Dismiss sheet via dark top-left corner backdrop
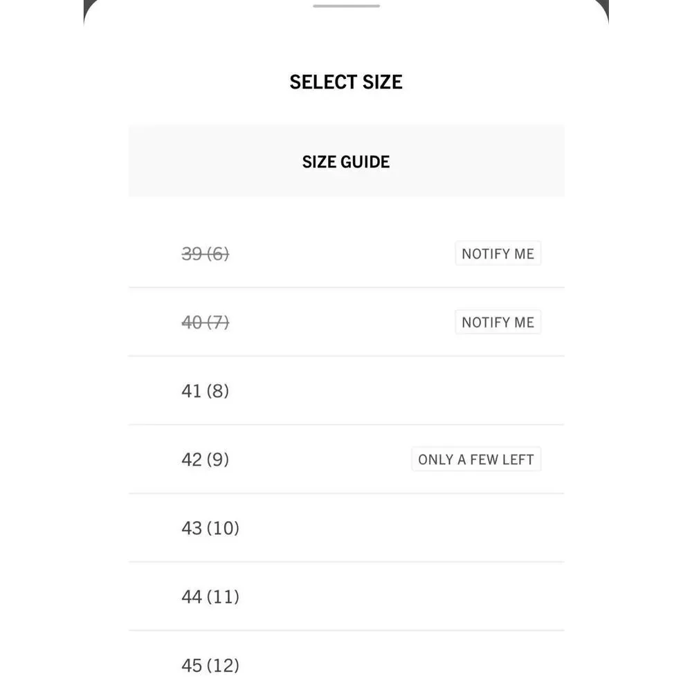Image resolution: width=692 pixels, height=692 pixels. [x=87, y=6]
